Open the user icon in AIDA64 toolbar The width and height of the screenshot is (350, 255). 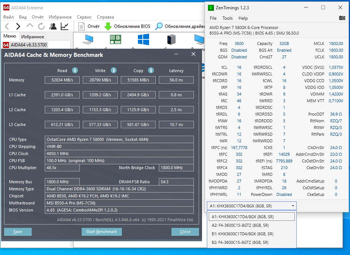click(53, 26)
